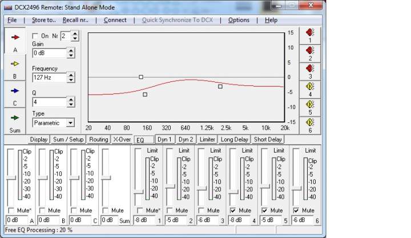Click the Q value field
The width and height of the screenshot is (411, 238).
pos(50,102)
